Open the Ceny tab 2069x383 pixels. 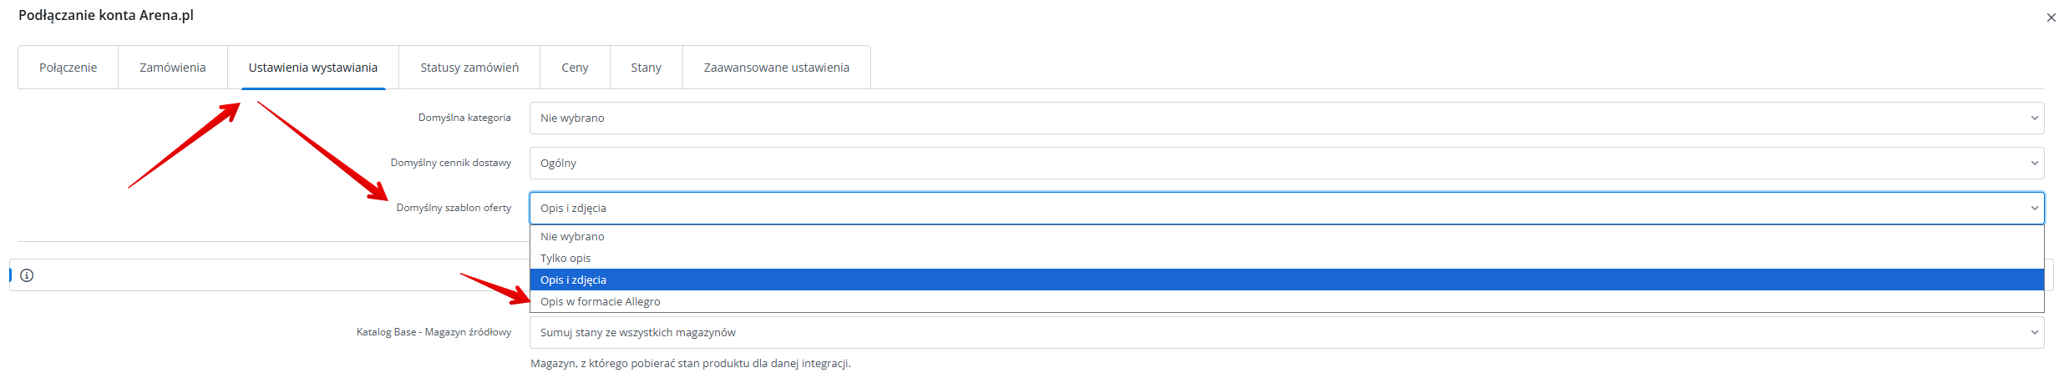575,68
